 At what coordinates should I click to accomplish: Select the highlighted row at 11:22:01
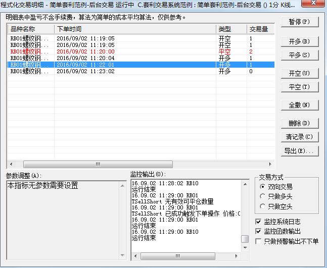(141, 65)
